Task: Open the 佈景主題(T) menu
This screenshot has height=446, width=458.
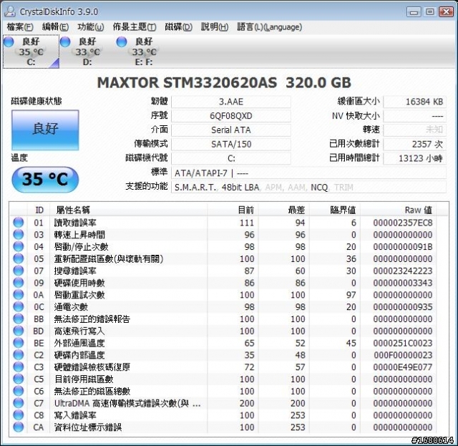Action: point(135,27)
